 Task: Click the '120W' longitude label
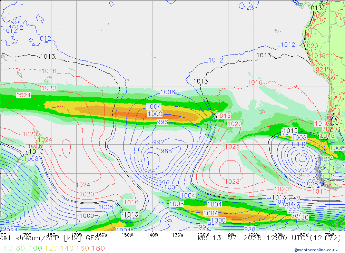click(x=203, y=235)
